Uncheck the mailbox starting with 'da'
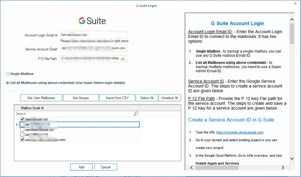301x177 pixels. coord(22,119)
